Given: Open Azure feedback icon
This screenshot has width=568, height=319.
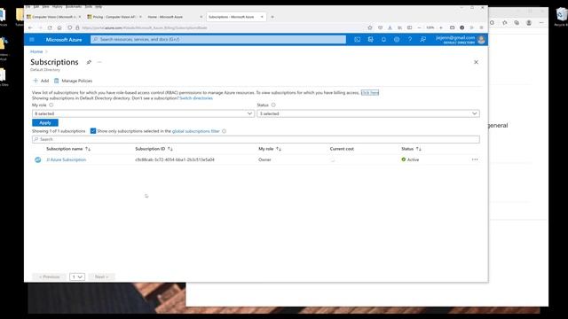Looking at the screenshot, I should click(422, 39).
